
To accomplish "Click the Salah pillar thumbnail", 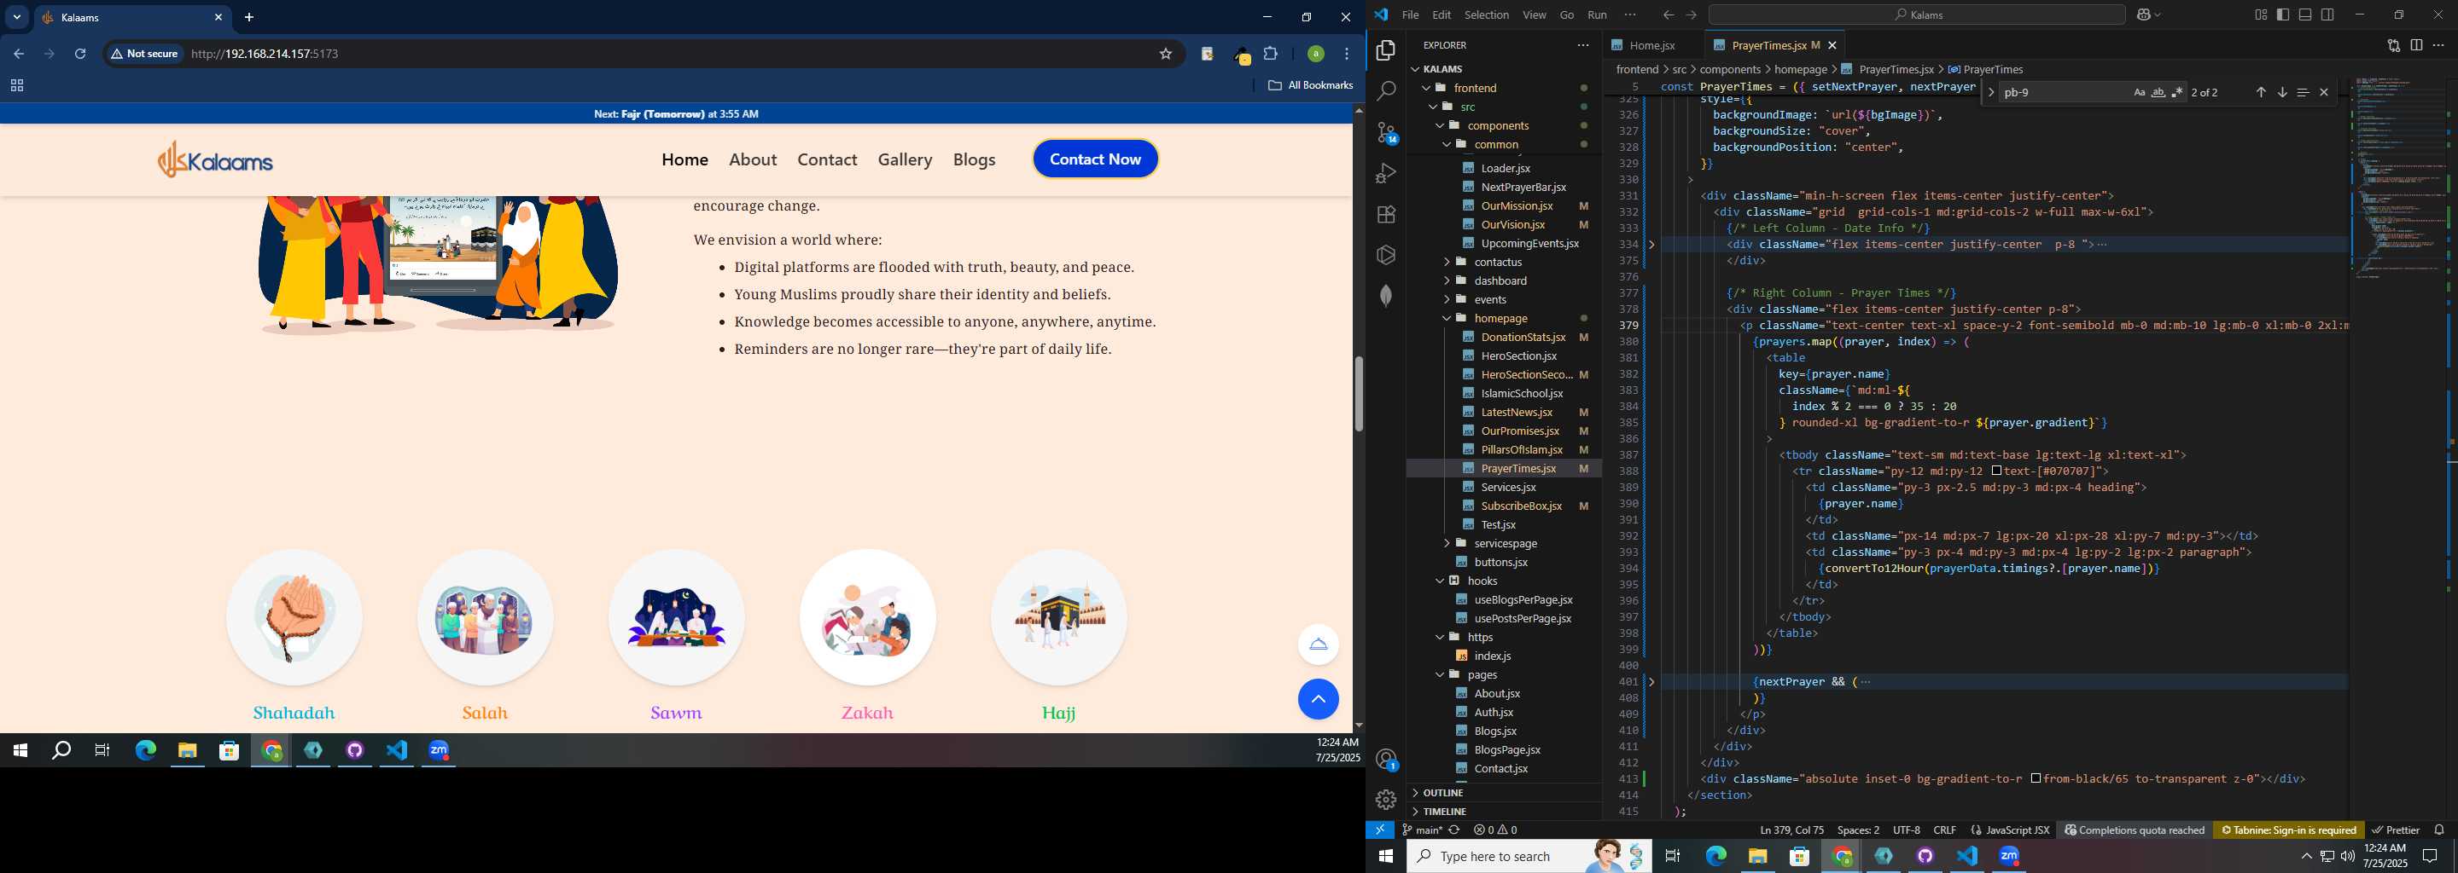I will click(x=485, y=617).
